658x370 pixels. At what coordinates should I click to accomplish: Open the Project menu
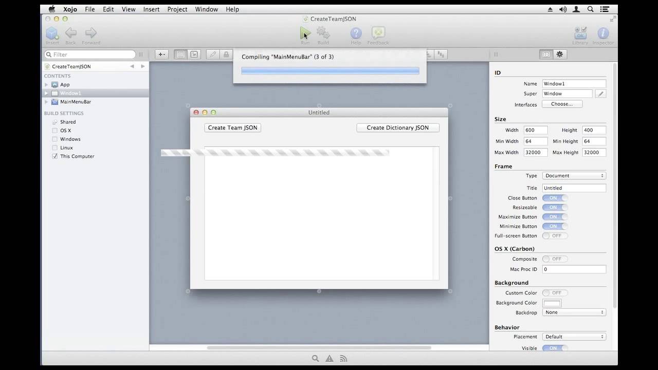[177, 9]
